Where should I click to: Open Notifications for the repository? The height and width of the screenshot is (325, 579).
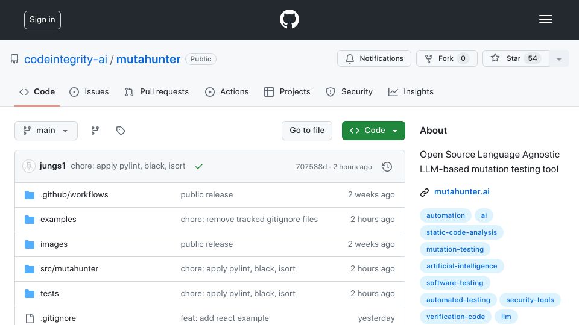(x=374, y=58)
